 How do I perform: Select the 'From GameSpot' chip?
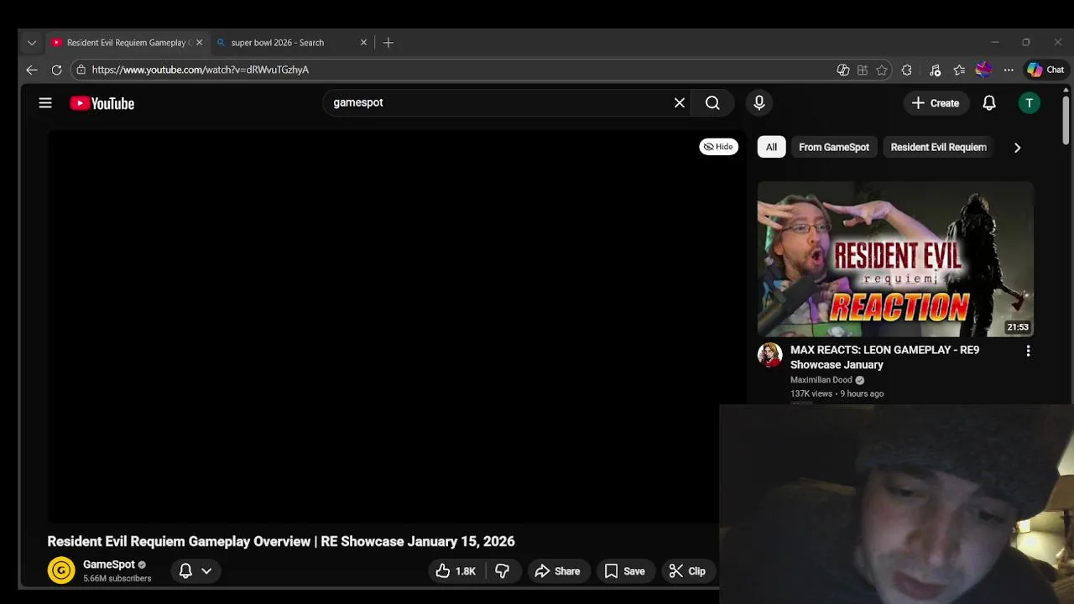point(834,147)
